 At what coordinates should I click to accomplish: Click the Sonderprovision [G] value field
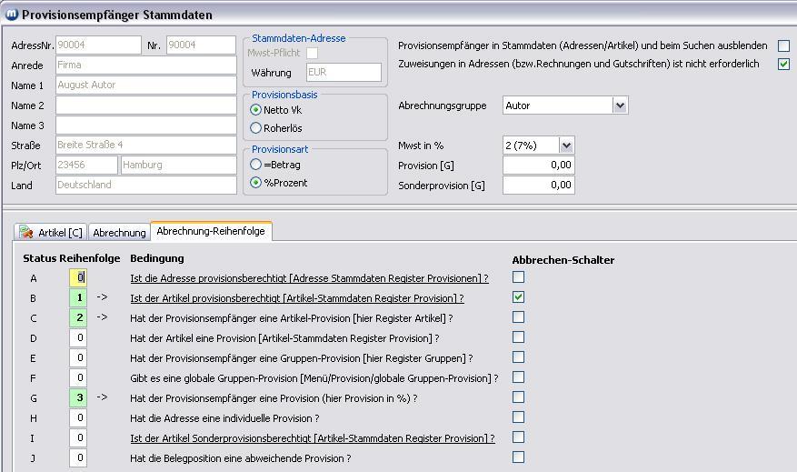click(x=538, y=186)
